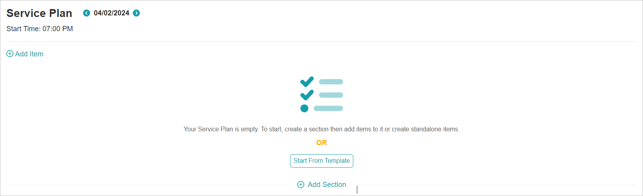The height and width of the screenshot is (196, 643).
Task: Select the 04/02/2024 date label
Action: coord(111,13)
